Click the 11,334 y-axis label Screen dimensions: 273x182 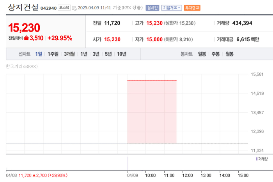point(257,150)
